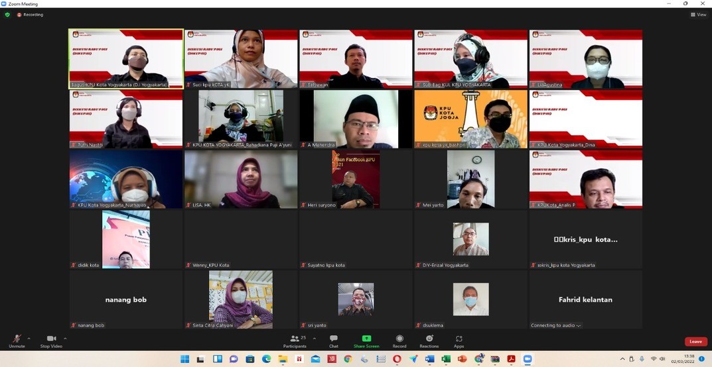The image size is (712, 367).
Task: Open Zoom Apps
Action: (459, 339)
